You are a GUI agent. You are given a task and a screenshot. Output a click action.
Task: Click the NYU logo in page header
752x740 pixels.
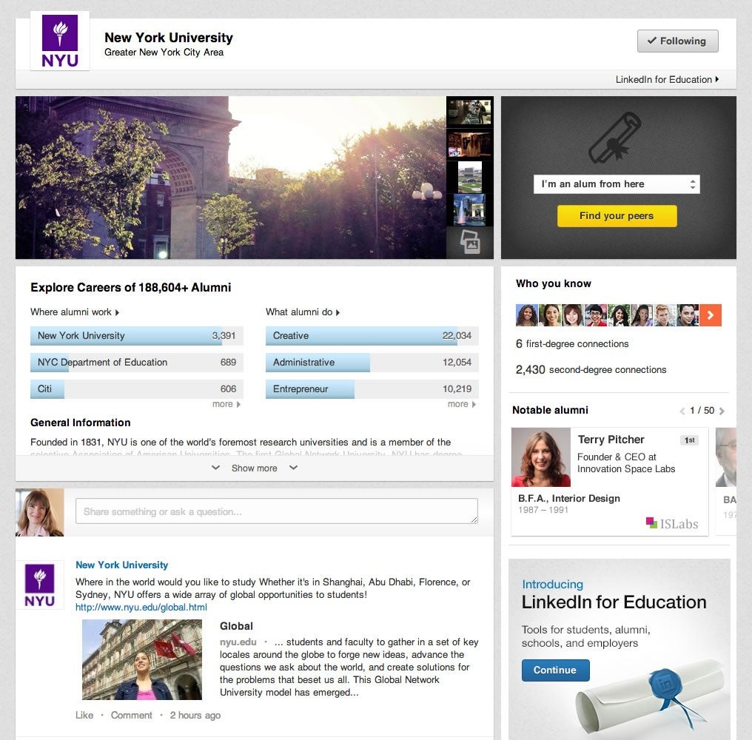60,41
